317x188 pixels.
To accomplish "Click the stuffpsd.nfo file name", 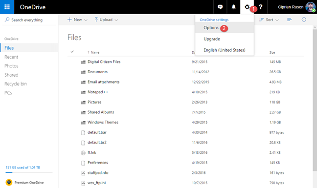I will pyautogui.click(x=98, y=173).
